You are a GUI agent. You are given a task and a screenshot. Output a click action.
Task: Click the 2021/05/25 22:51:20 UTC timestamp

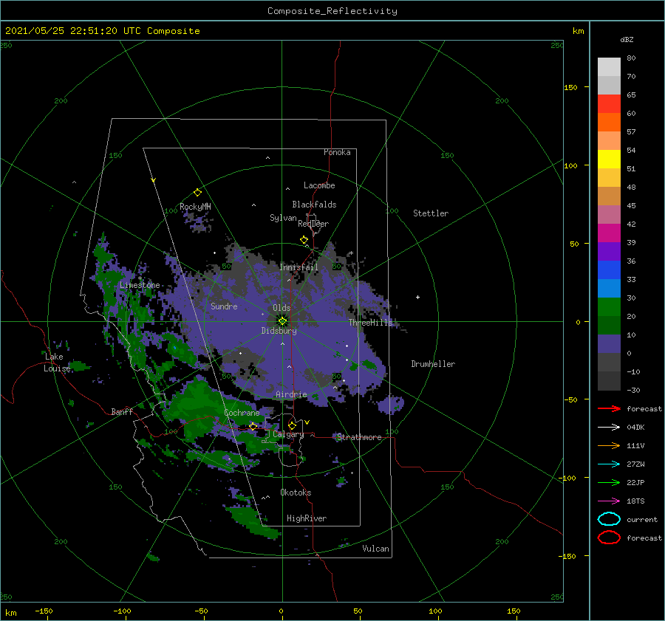coord(73,31)
